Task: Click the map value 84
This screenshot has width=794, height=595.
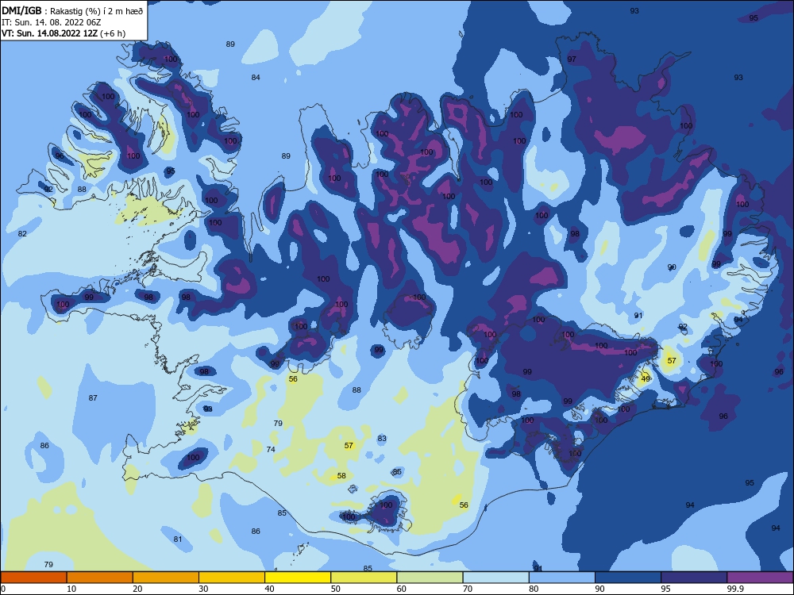Action: pos(256,78)
